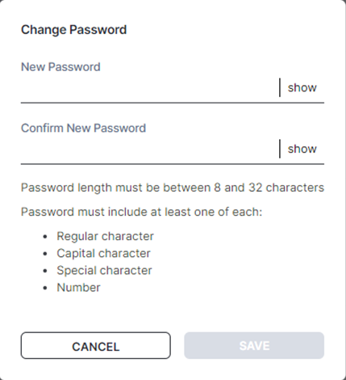Select the Special character requirement
This screenshot has width=346, height=380.
(x=104, y=270)
